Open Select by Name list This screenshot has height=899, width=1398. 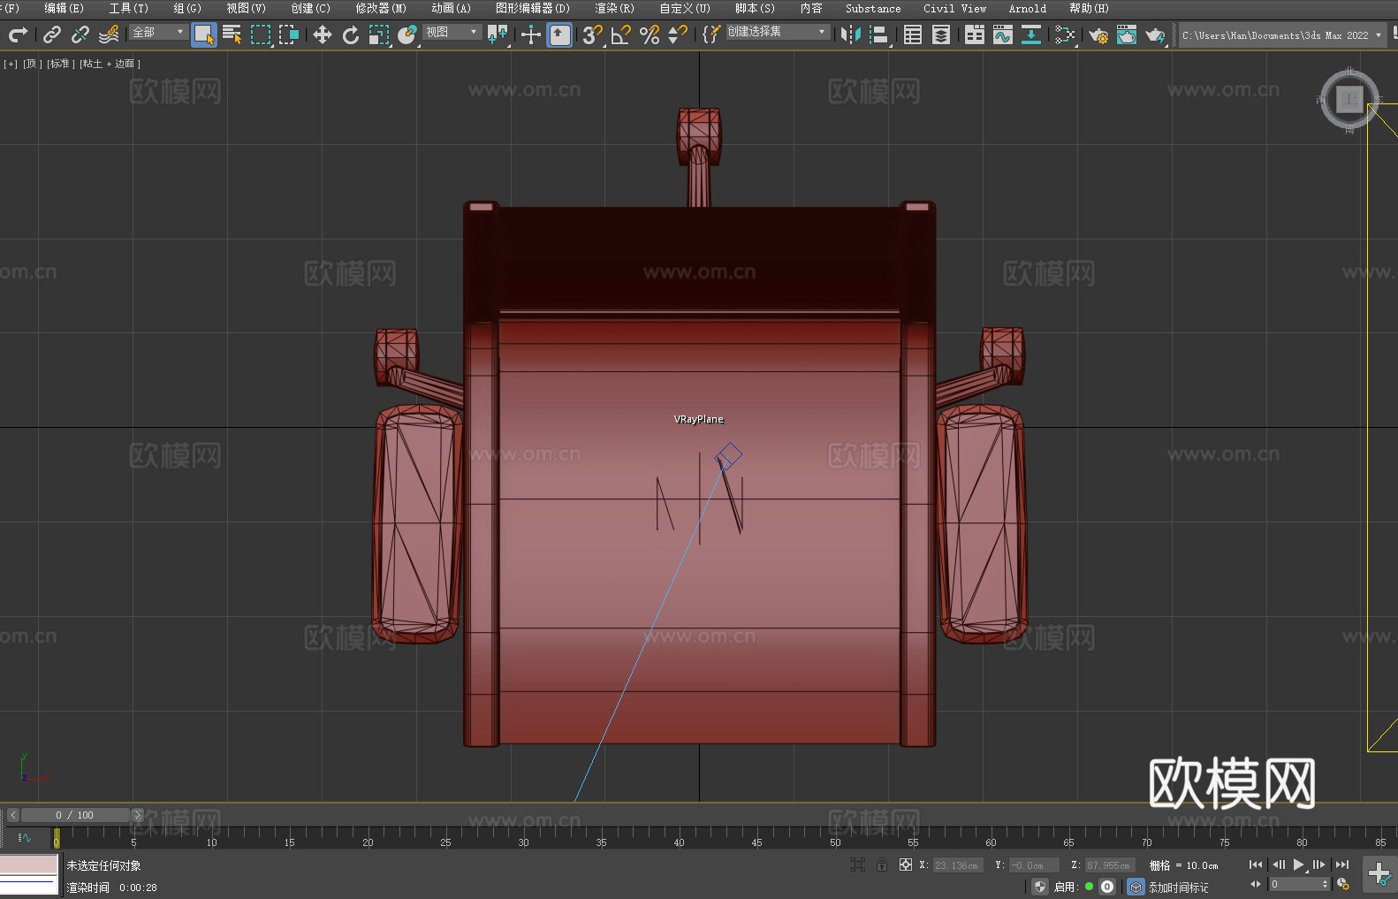[x=232, y=34]
